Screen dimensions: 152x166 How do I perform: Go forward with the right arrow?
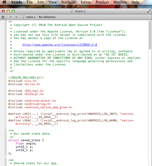point(17,17)
